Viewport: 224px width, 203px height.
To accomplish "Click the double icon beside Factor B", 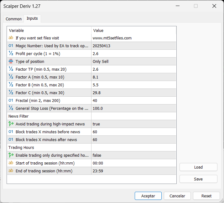I will [x=11, y=85].
